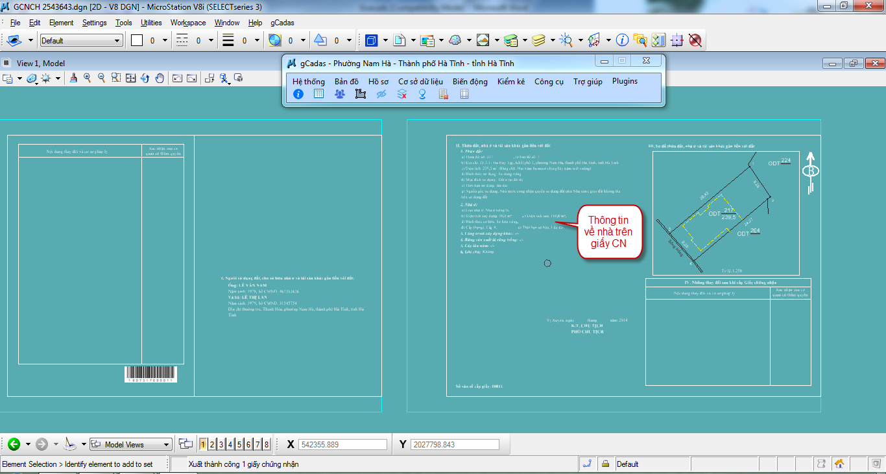The image size is (886, 474).
Task: Click the gCadas table grid icon
Action: pos(318,94)
